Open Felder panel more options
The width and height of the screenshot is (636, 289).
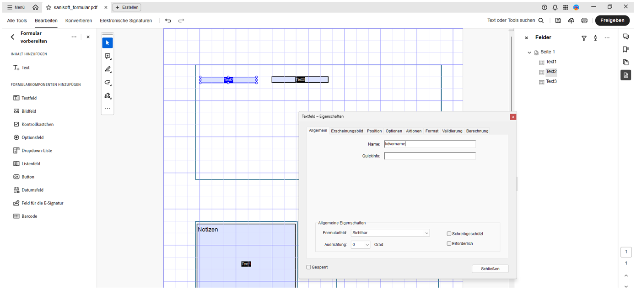point(607,38)
